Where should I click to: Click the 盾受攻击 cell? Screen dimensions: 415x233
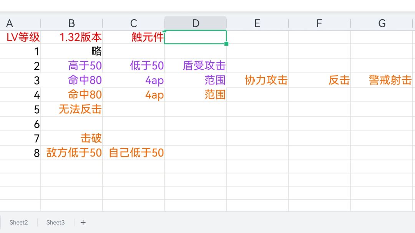point(204,66)
